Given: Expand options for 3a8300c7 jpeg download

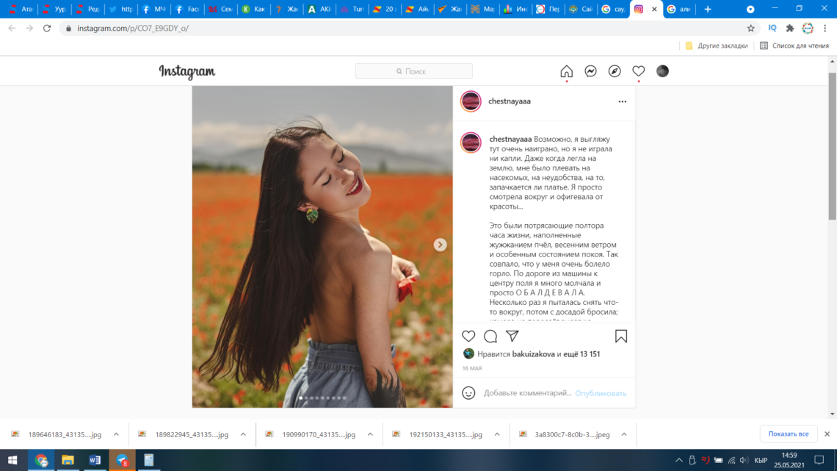Looking at the screenshot, I should pos(624,434).
